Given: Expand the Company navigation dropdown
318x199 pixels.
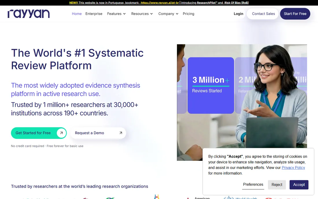Looking at the screenshot, I should coord(168,14).
